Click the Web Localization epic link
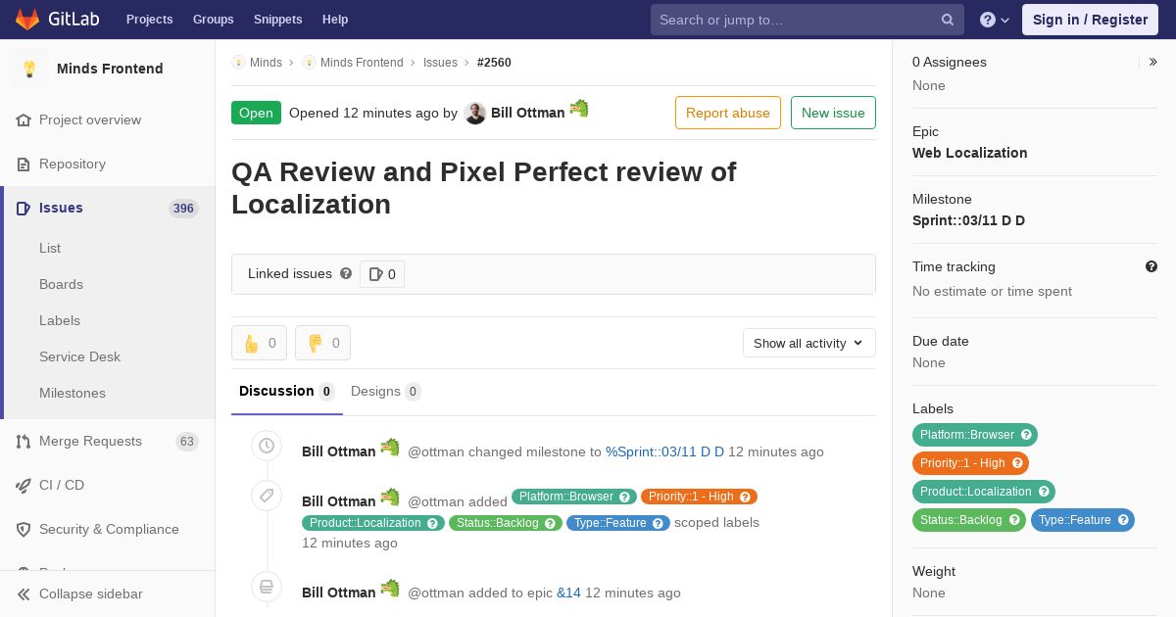This screenshot has width=1176, height=617. tap(969, 153)
